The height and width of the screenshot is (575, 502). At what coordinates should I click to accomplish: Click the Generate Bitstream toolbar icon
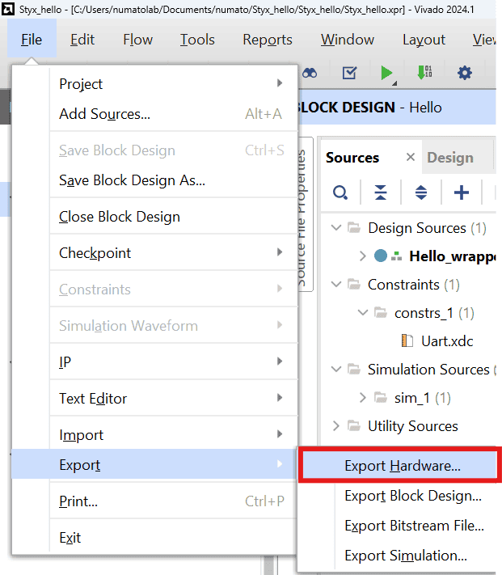point(424,73)
